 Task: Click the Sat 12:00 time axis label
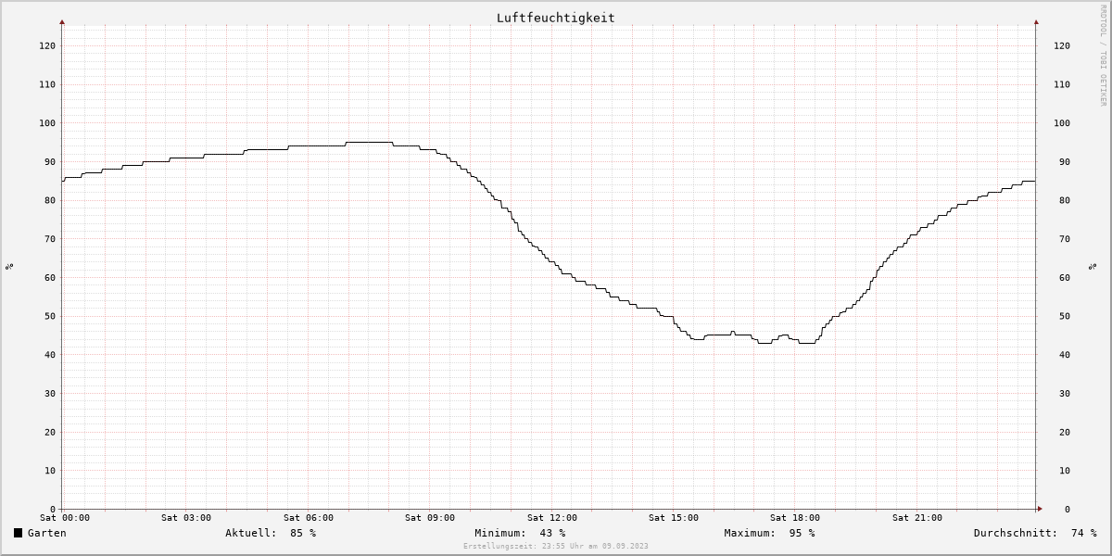click(552, 518)
